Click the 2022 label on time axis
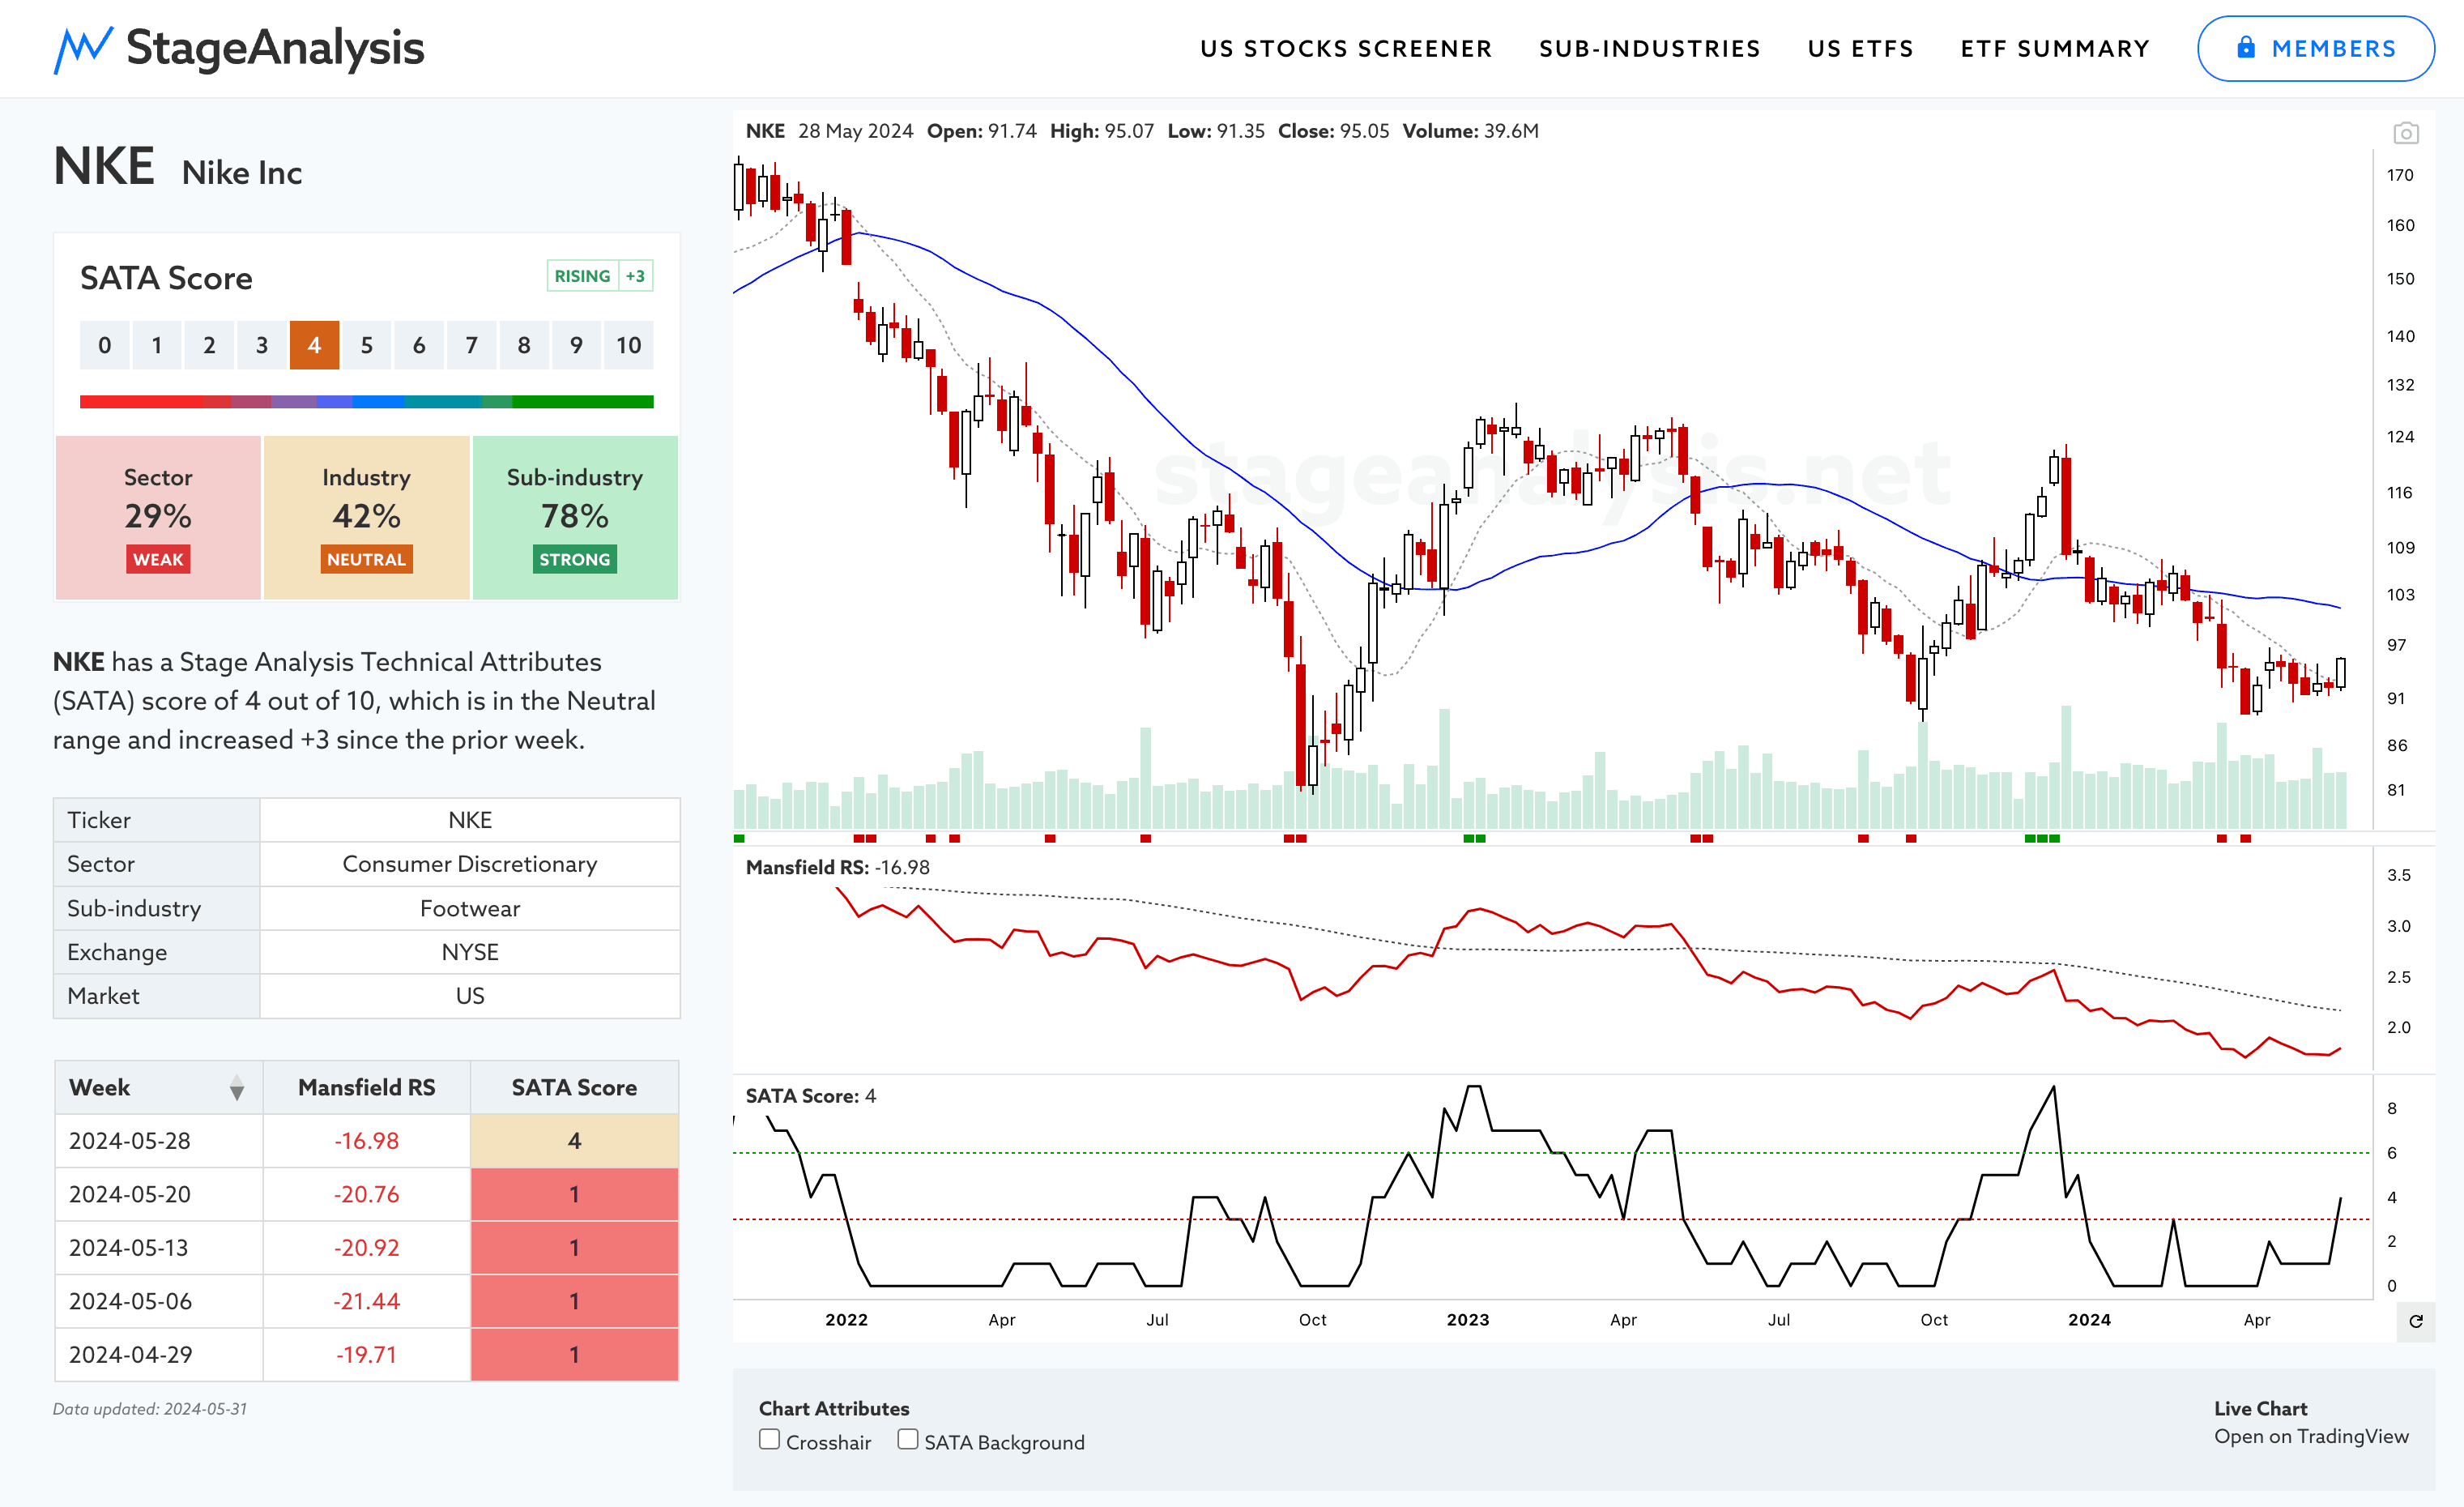Image resolution: width=2464 pixels, height=1507 pixels. coord(847,1320)
